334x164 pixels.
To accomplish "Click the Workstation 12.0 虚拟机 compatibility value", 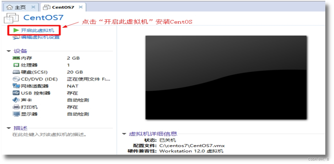I will [191, 151].
